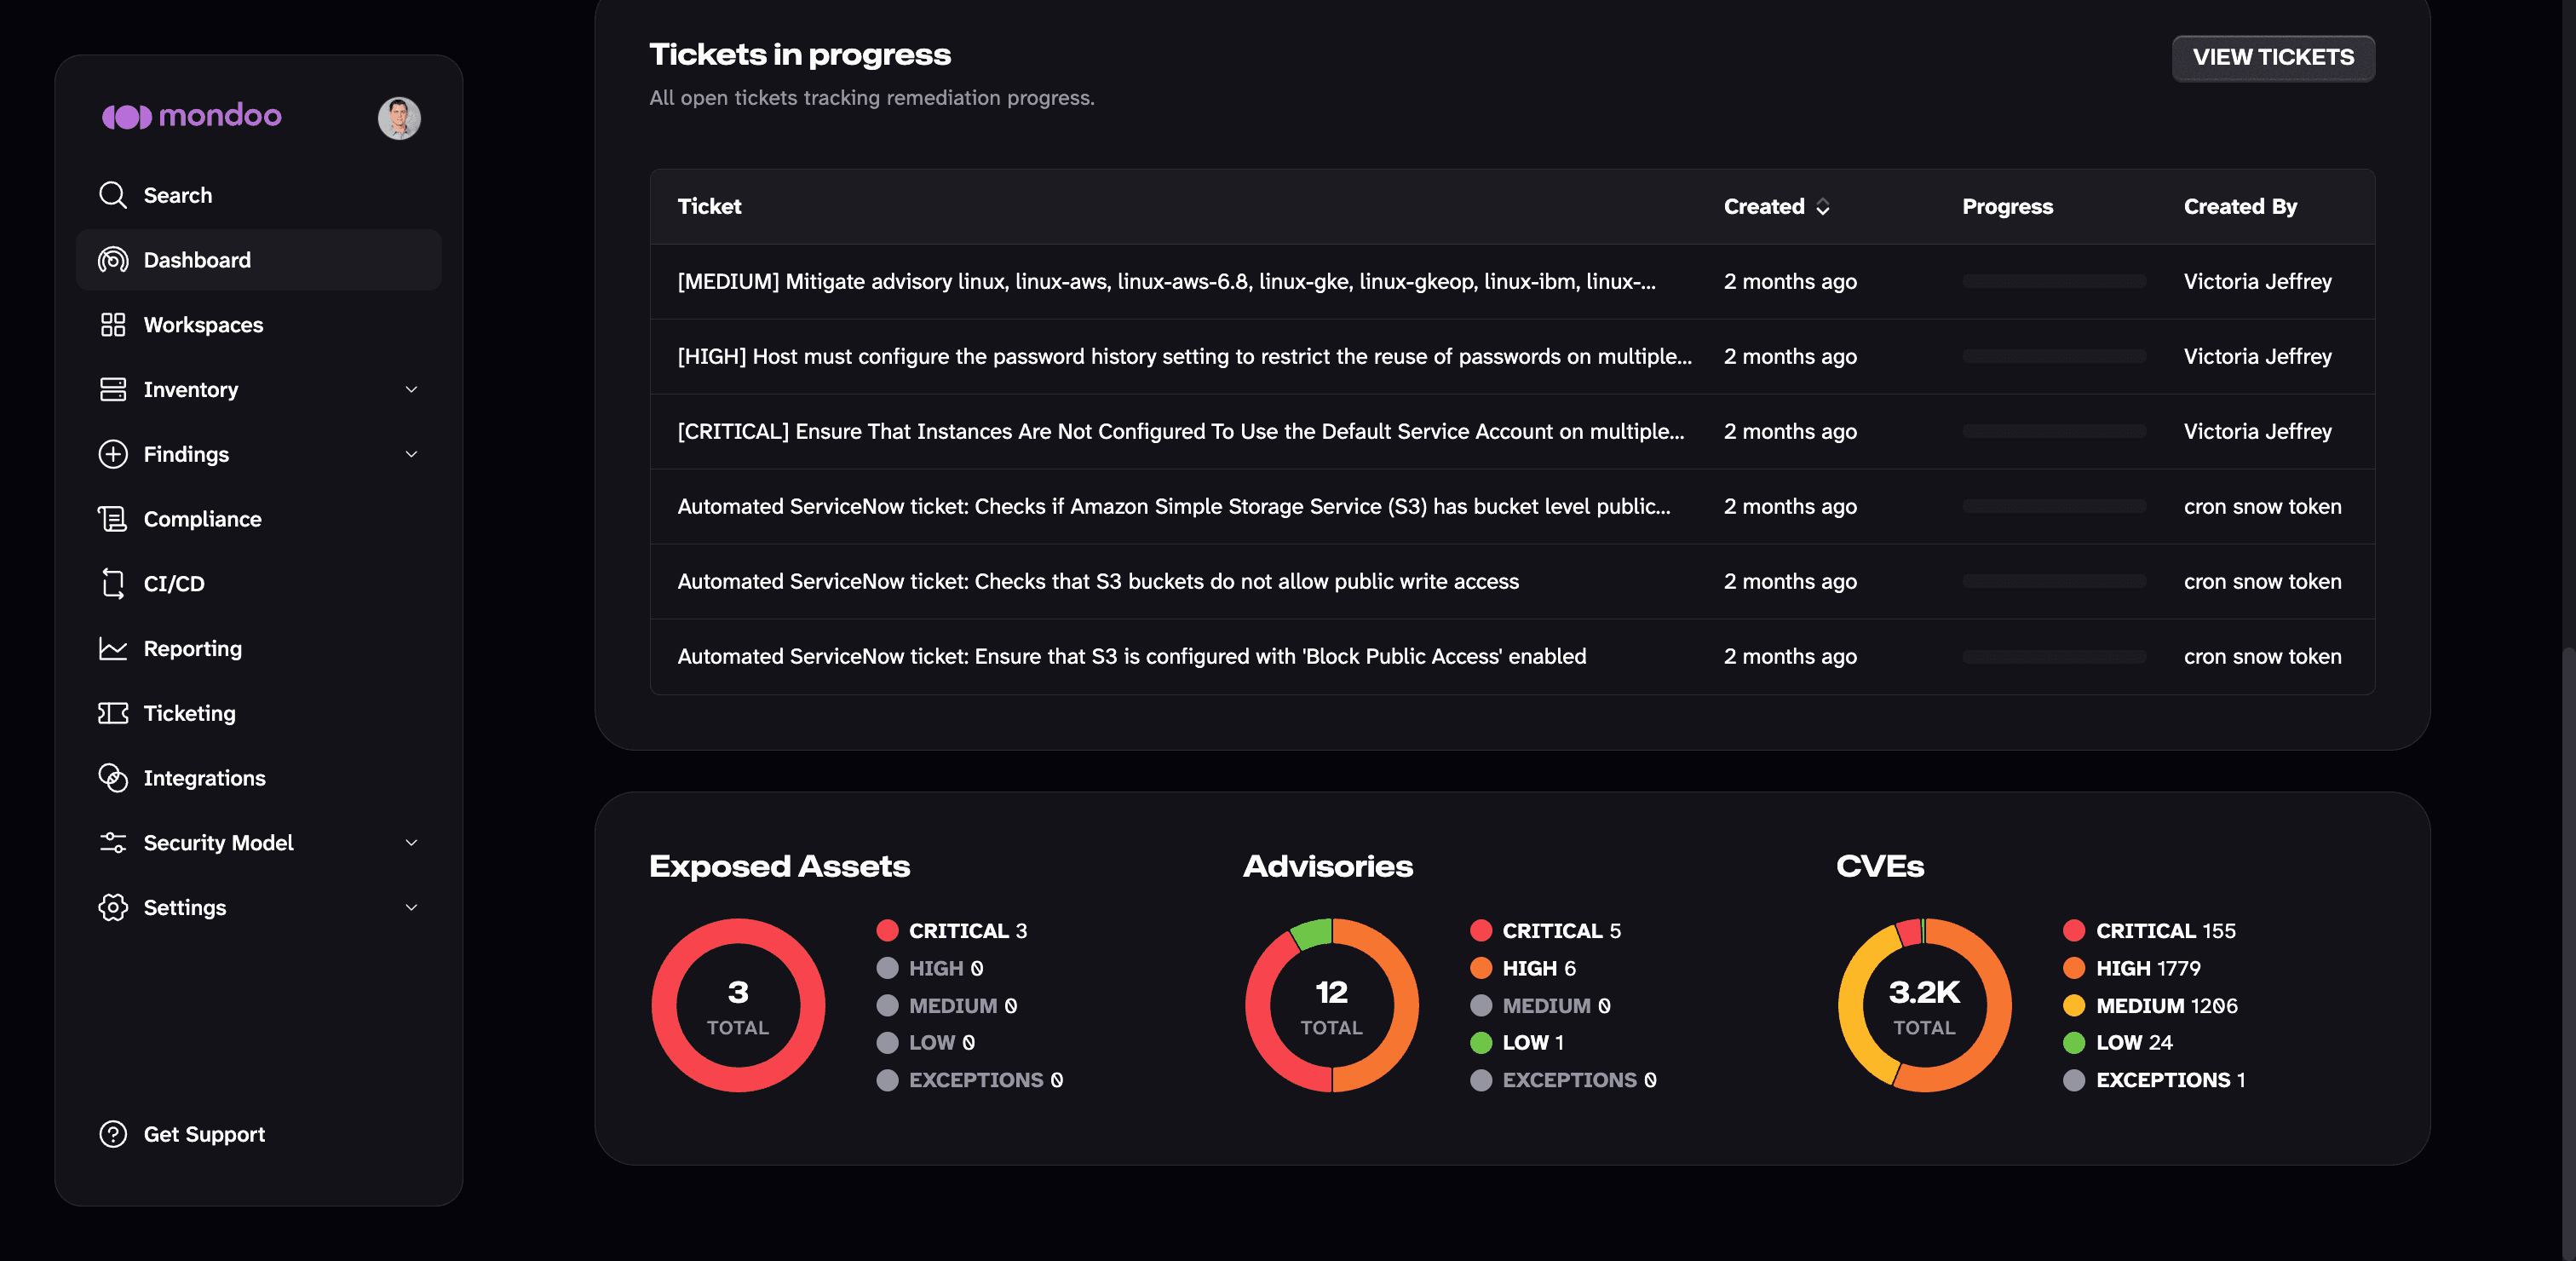Image resolution: width=2576 pixels, height=1261 pixels.
Task: Click the Inventory server icon
Action: pos(113,389)
